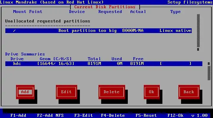Screen dimensions: 213x118
Task: Click the Requested column header
Action: pos(110,12)
